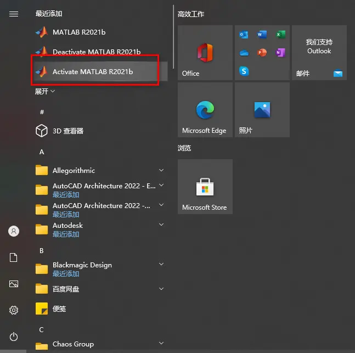Expand the Autodesk folder chevron
Screen dimensions: 355x353
[161, 225]
